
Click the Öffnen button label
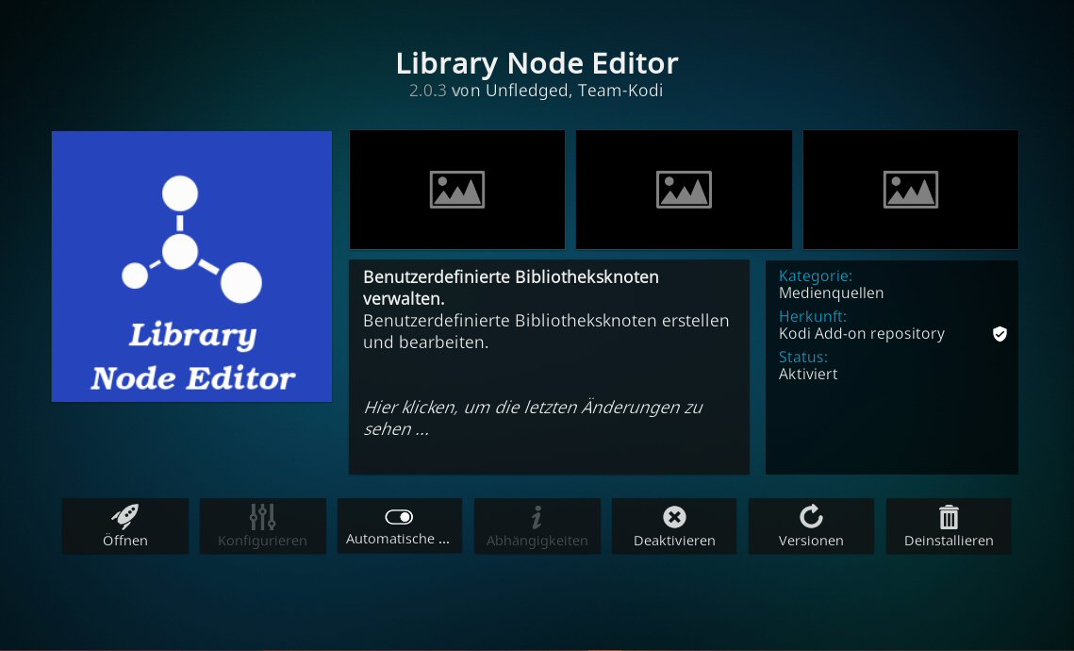coord(125,541)
